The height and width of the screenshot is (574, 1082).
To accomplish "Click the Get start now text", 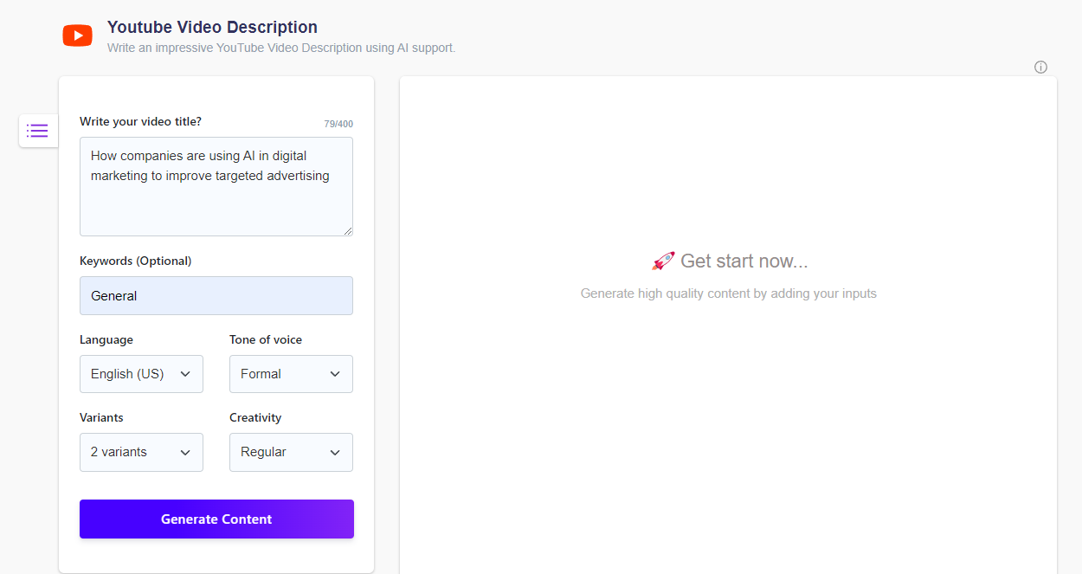I will click(746, 260).
